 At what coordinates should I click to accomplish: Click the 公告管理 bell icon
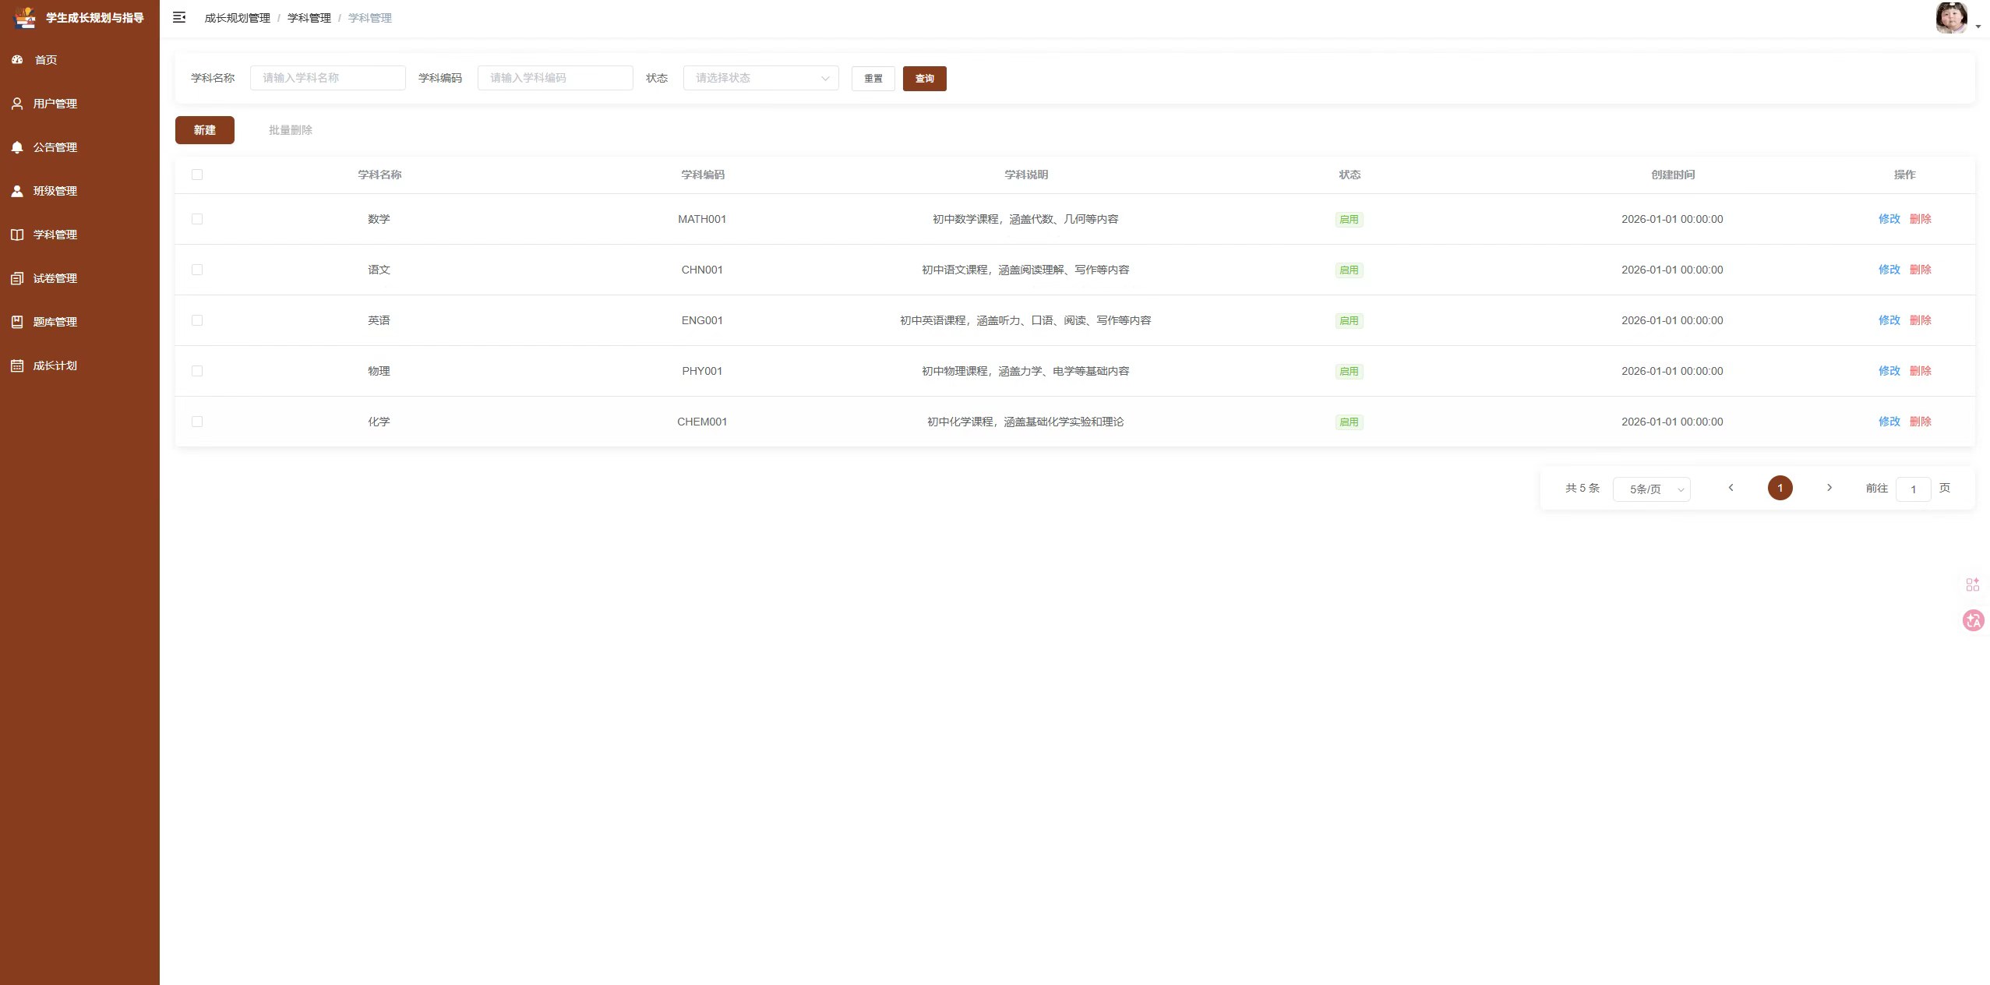click(17, 147)
